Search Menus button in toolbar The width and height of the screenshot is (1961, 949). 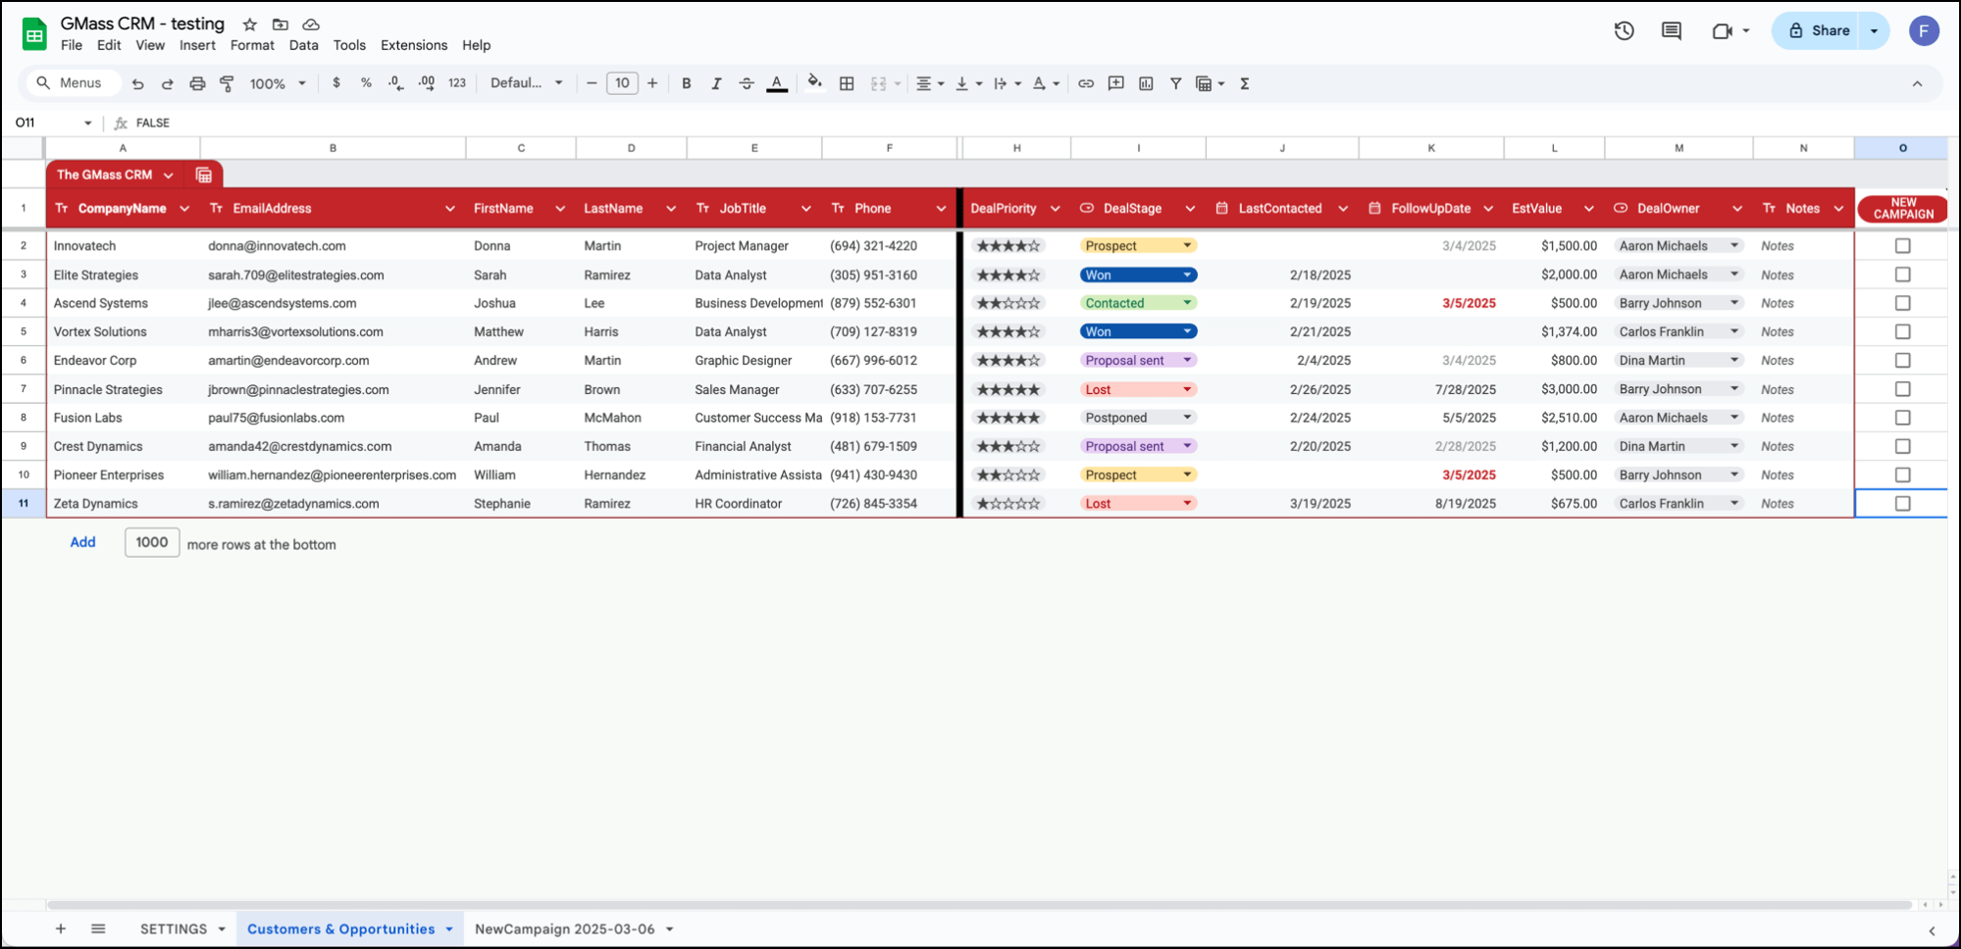pos(74,83)
